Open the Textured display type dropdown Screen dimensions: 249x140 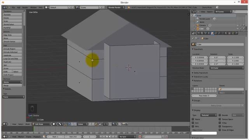[x=209, y=115]
